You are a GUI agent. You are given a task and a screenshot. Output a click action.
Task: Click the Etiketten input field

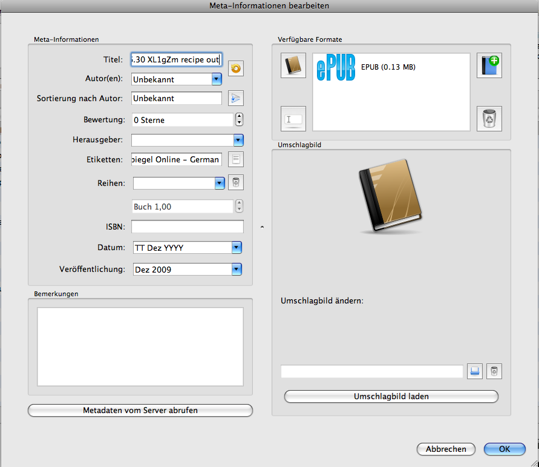point(177,159)
